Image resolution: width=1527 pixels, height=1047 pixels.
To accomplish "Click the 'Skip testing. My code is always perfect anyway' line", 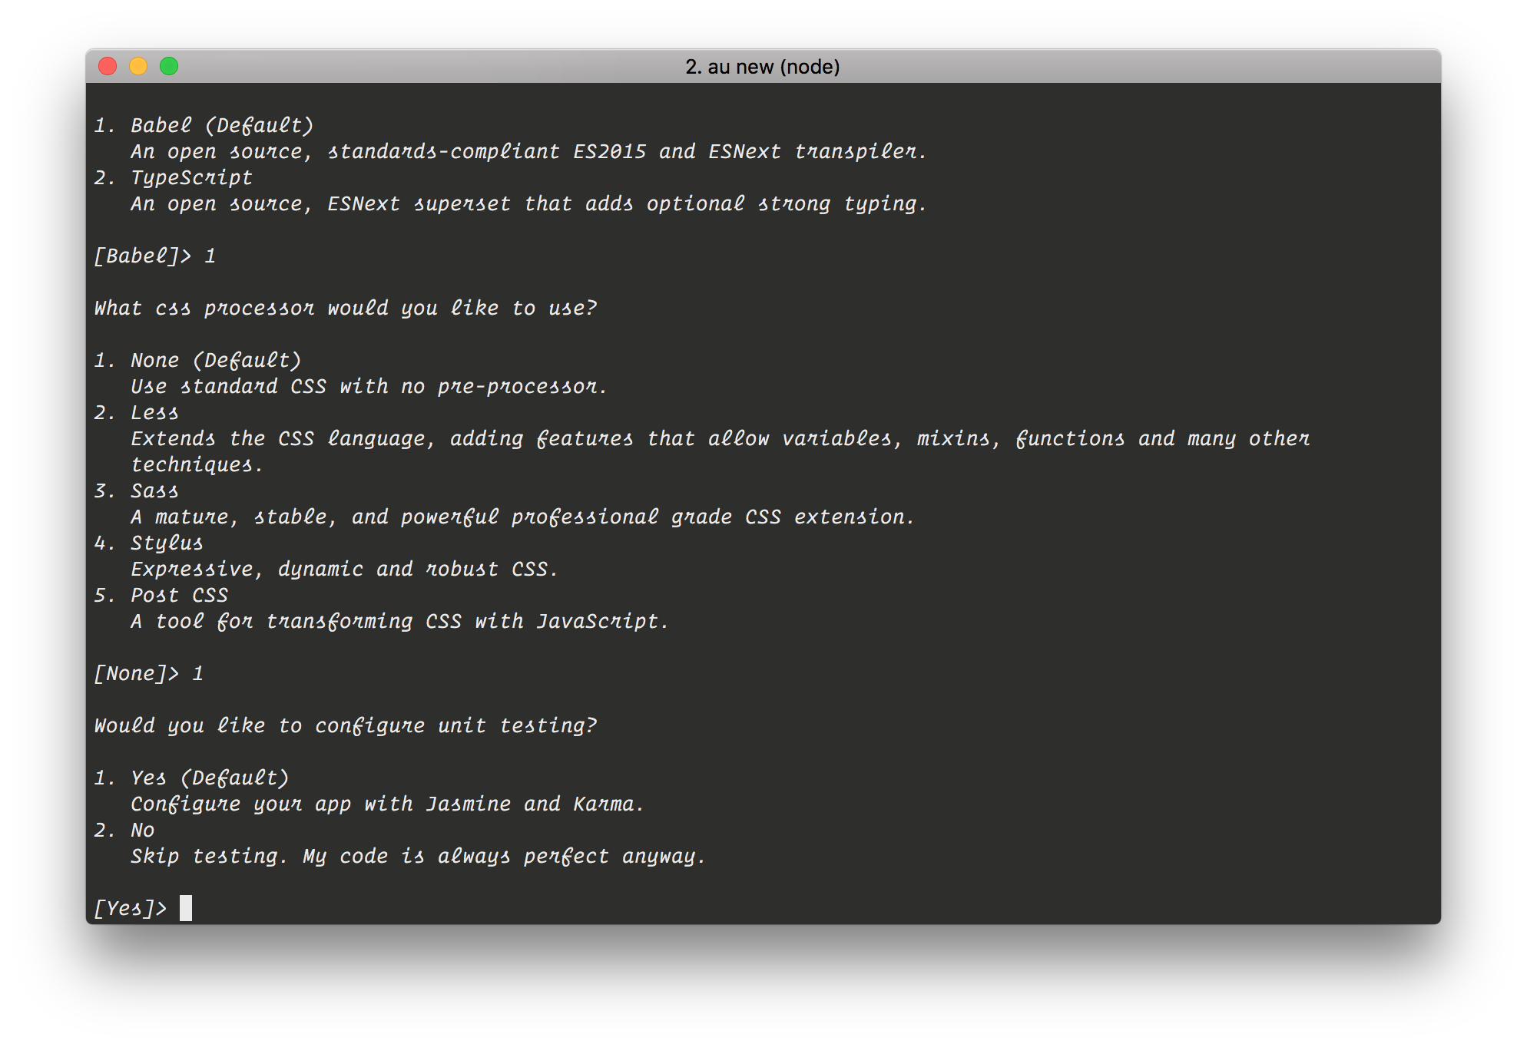I will click(x=418, y=855).
